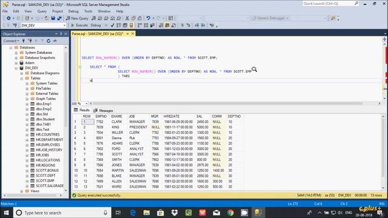The image size is (388, 218).
Task: Click the taskbar search box
Action: pos(62,213)
